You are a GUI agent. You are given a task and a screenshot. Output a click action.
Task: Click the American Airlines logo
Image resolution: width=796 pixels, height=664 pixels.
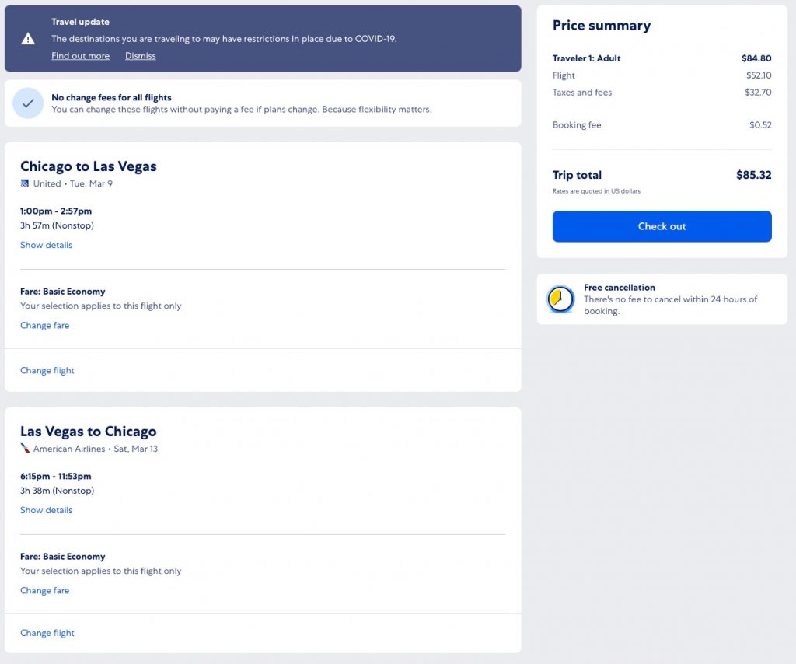tap(25, 449)
